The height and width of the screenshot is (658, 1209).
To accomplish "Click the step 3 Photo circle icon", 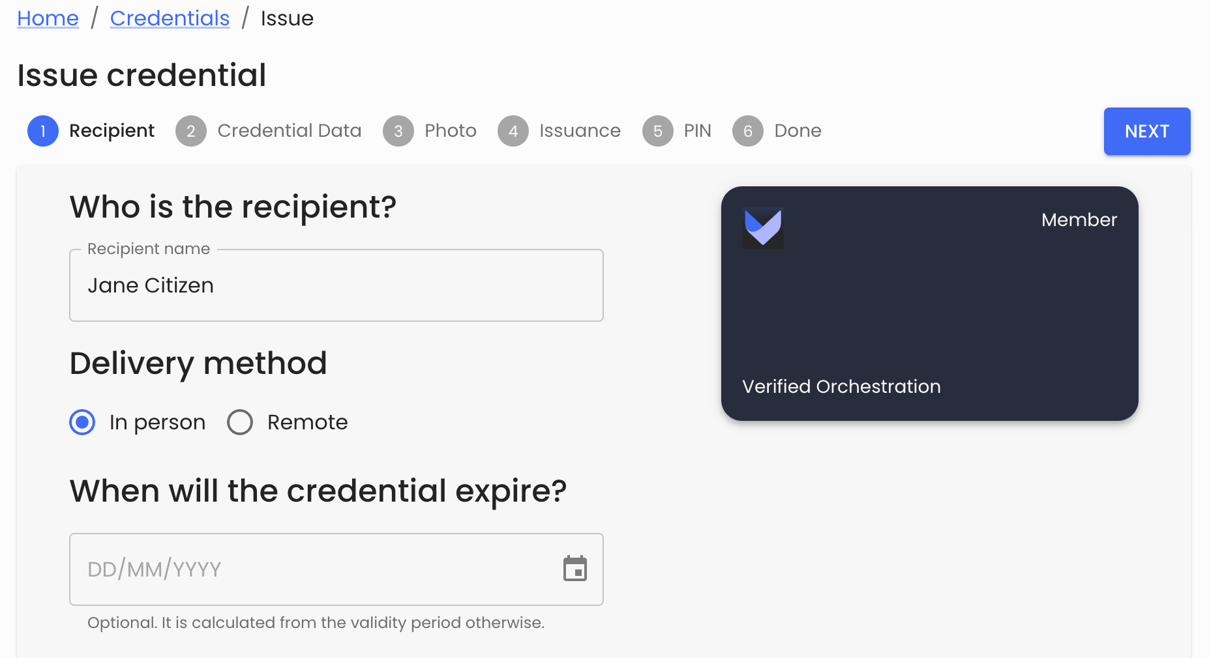I will click(x=398, y=131).
